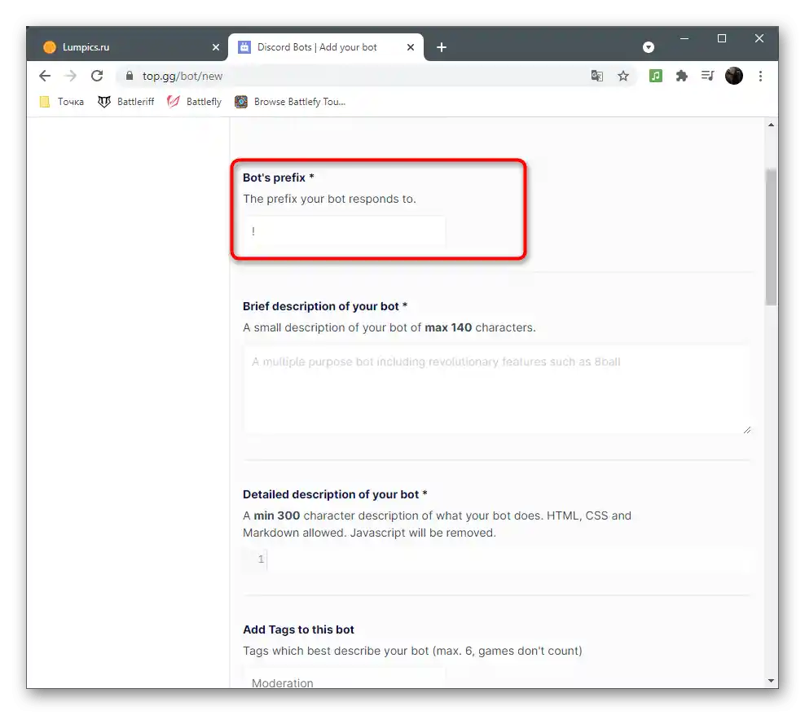Focus the Bot's prefix input field
805x715 pixels.
pyautogui.click(x=345, y=231)
